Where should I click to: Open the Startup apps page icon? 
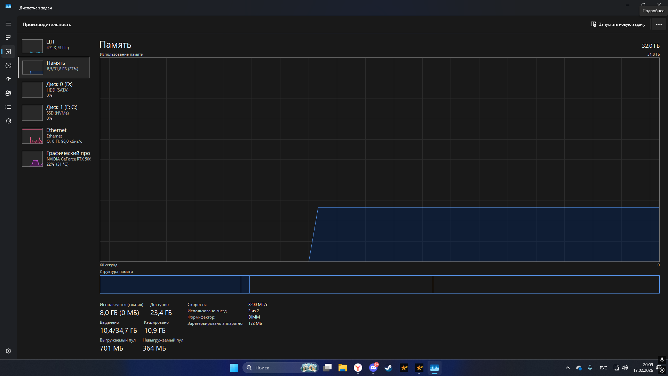coord(8,79)
